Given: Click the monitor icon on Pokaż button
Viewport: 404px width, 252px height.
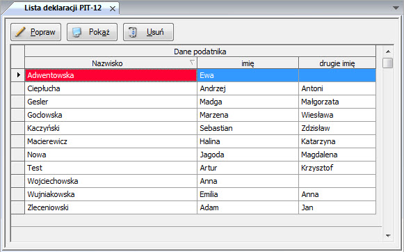Looking at the screenshot, I should [76, 32].
